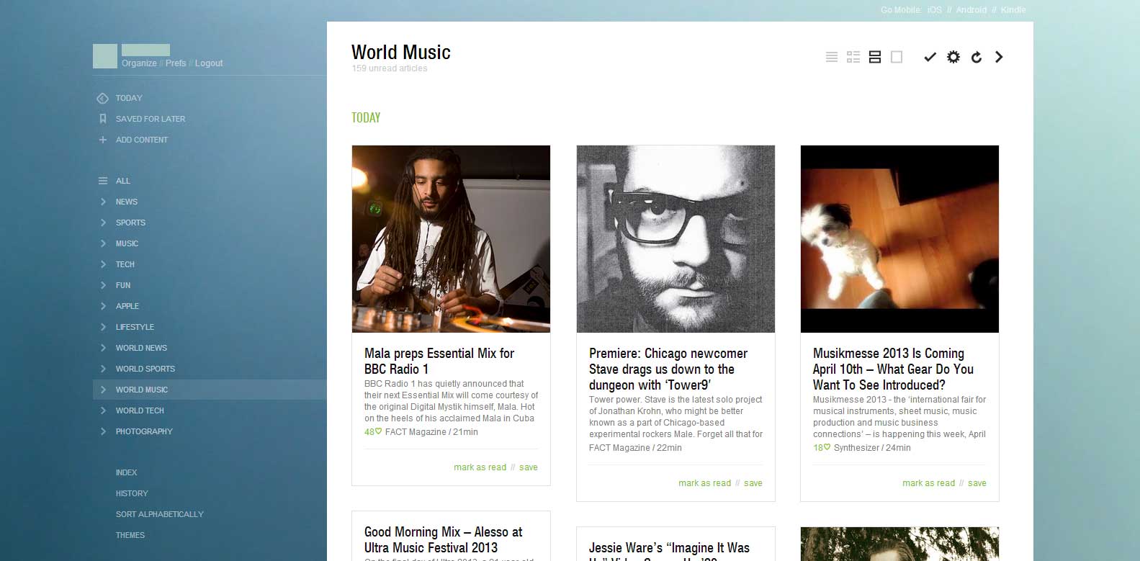The width and height of the screenshot is (1140, 561).
Task: Open the iOS mobile link
Action: click(935, 10)
